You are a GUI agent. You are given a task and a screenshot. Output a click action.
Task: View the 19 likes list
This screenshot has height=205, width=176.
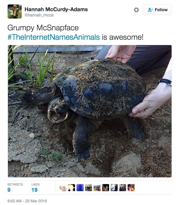click(x=35, y=188)
